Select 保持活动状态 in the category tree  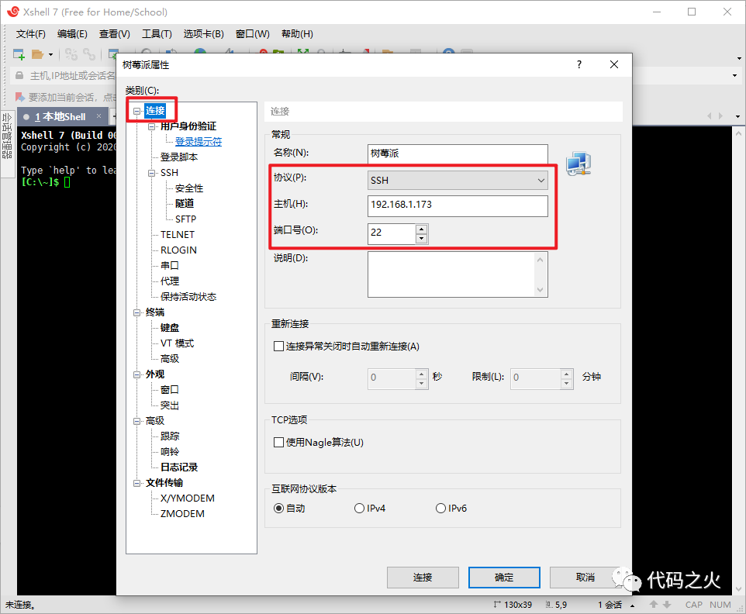[188, 297]
